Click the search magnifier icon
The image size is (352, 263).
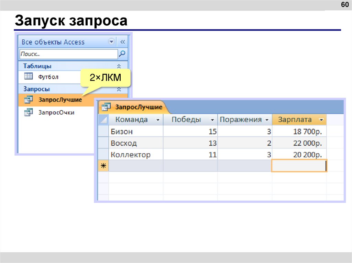pos(122,54)
